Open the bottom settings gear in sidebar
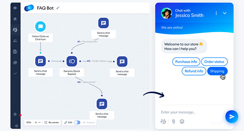 pos(17,126)
